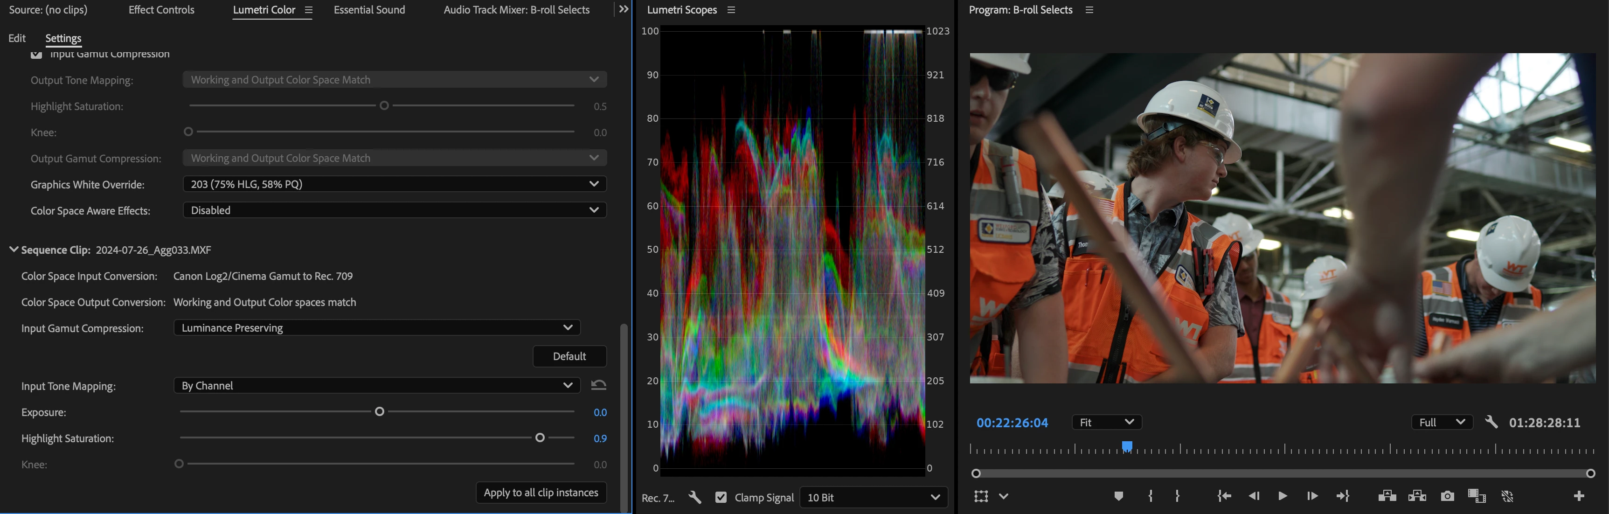Click the Export Frame camera icon
The image size is (1609, 514).
(x=1447, y=496)
